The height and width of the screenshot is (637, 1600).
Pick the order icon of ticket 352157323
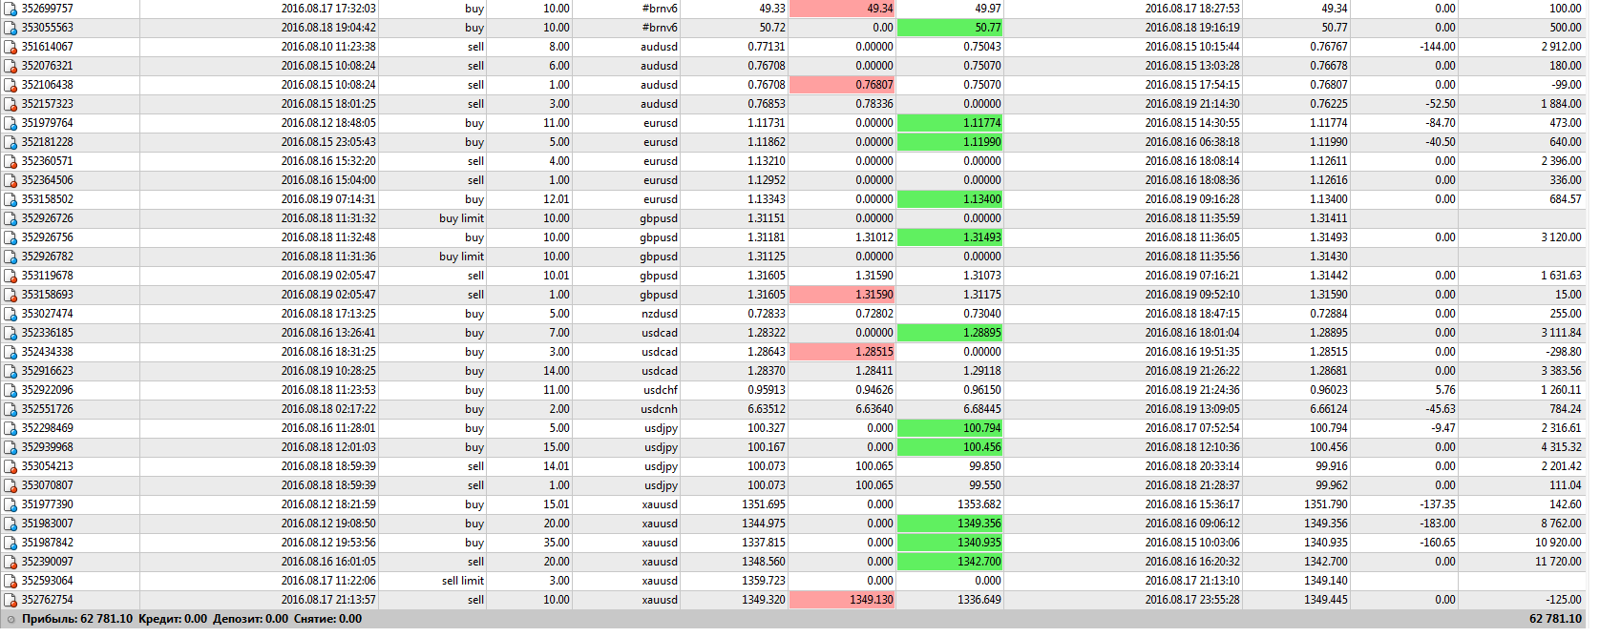point(11,104)
